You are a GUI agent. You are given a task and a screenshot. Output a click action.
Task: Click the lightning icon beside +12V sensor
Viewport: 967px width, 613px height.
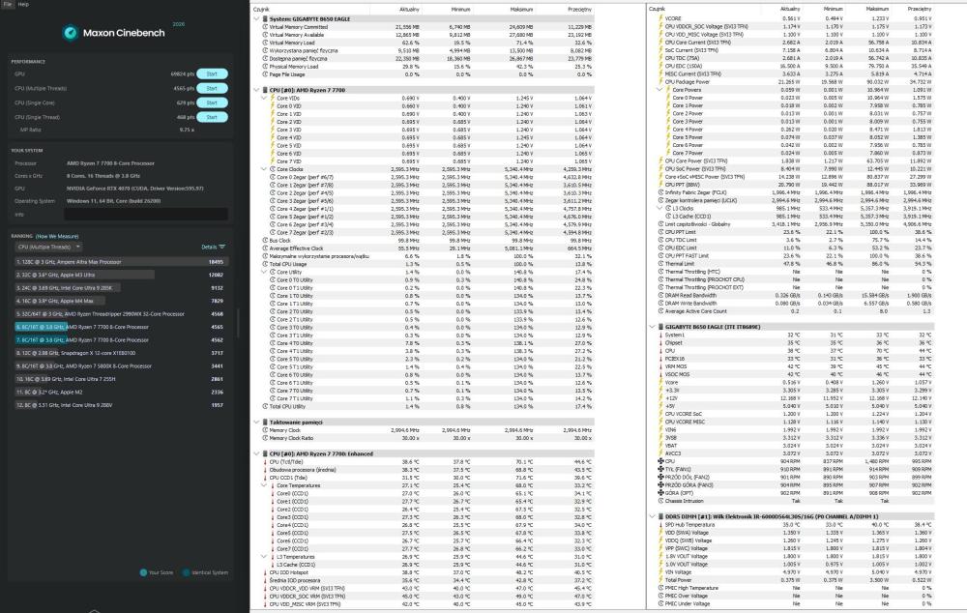[x=660, y=397]
